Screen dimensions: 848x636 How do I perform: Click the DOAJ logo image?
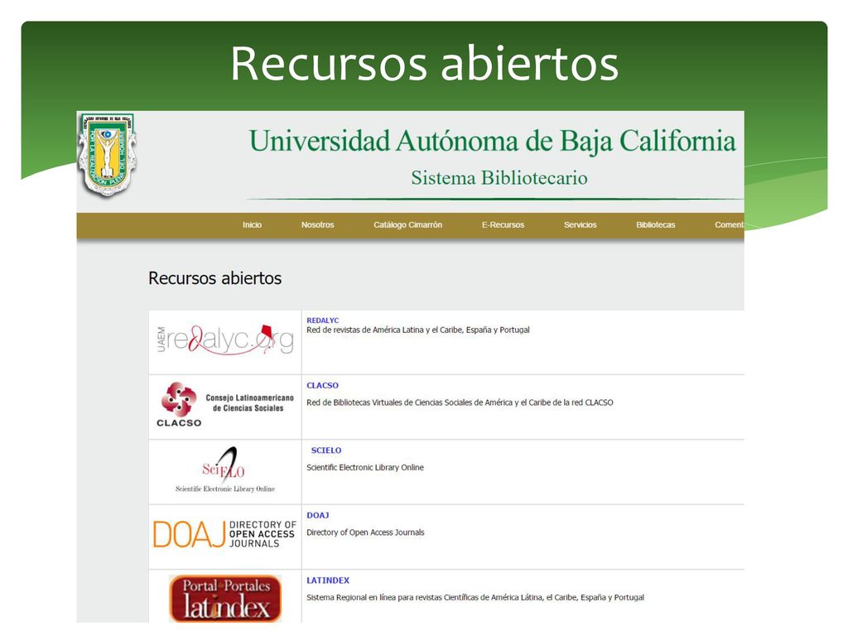click(225, 534)
